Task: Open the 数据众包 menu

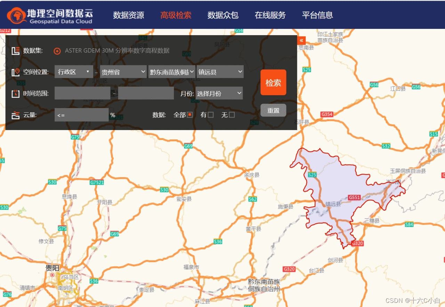Action: pos(223,15)
